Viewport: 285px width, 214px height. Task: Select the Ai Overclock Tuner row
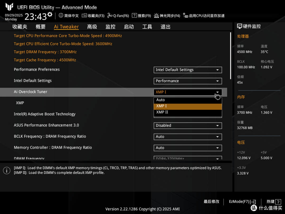point(113,92)
